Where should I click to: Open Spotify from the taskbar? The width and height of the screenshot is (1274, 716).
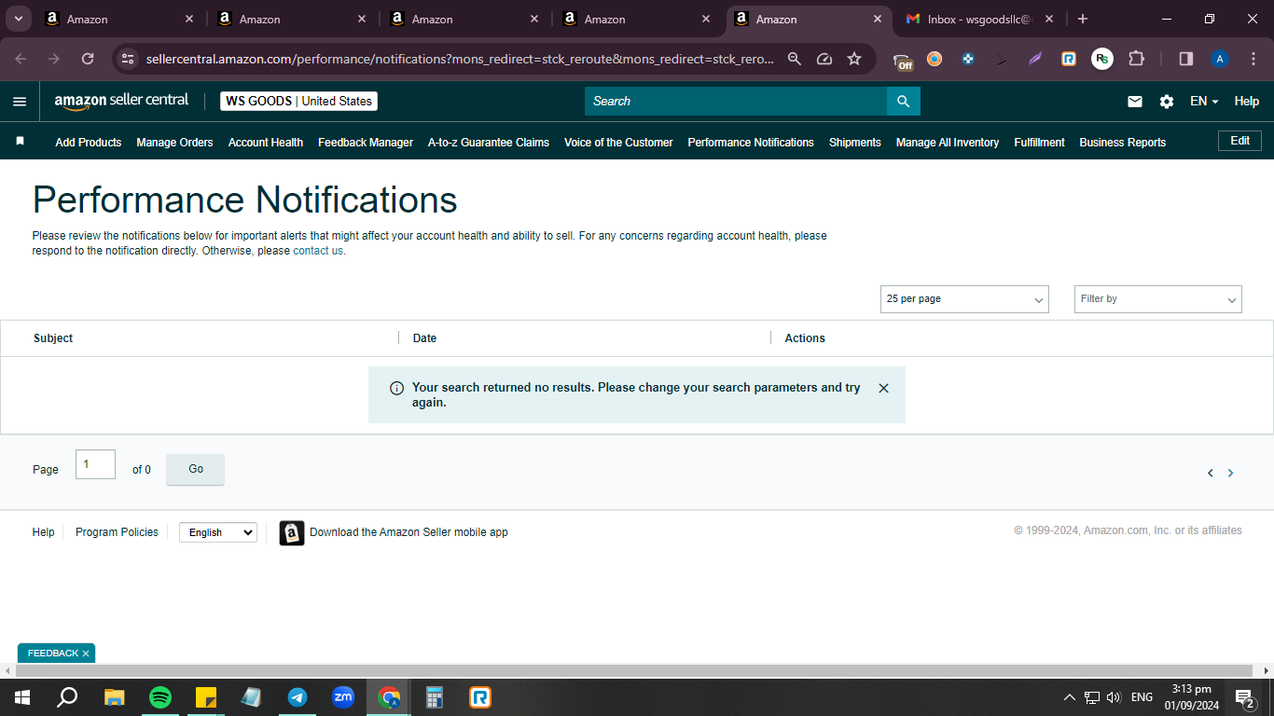160,697
